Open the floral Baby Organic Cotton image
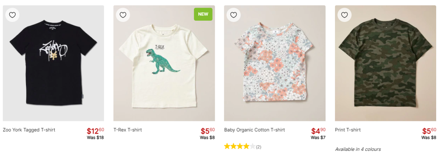 click(x=275, y=63)
